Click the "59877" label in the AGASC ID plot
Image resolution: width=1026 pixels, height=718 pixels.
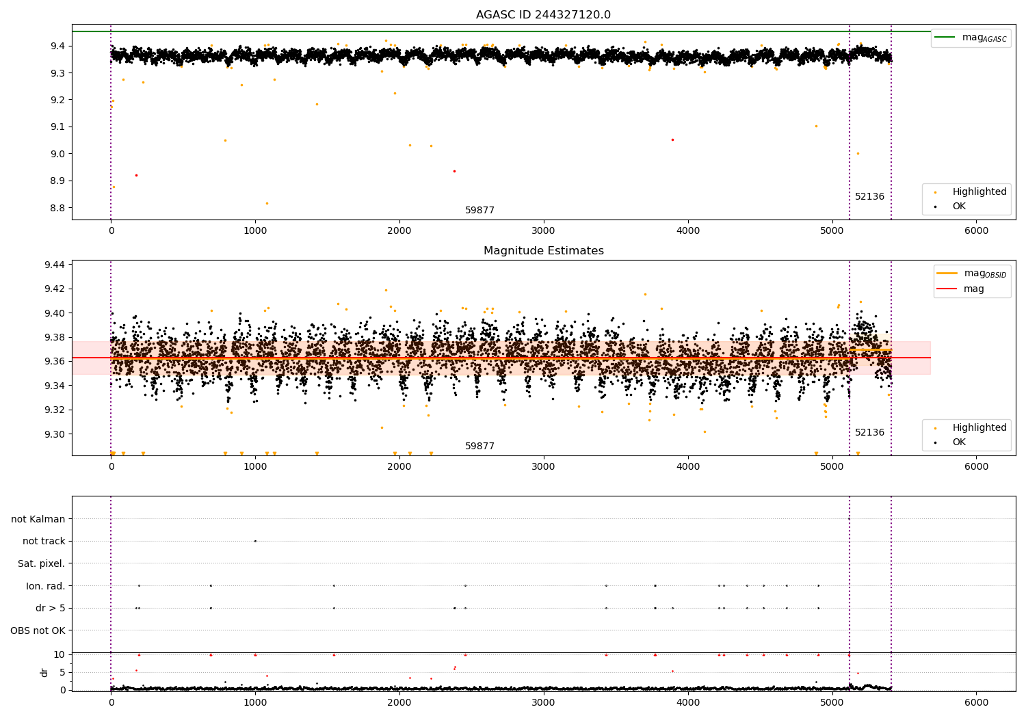pyautogui.click(x=479, y=211)
